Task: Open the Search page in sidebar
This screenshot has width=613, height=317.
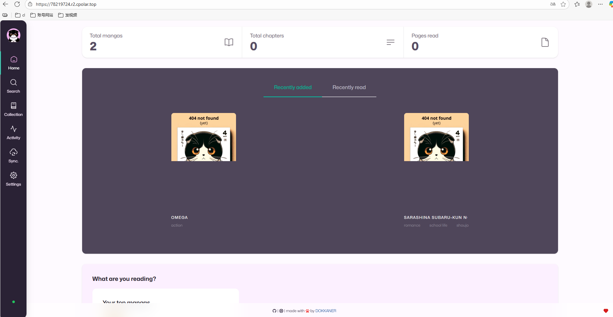Action: pyautogui.click(x=13, y=86)
